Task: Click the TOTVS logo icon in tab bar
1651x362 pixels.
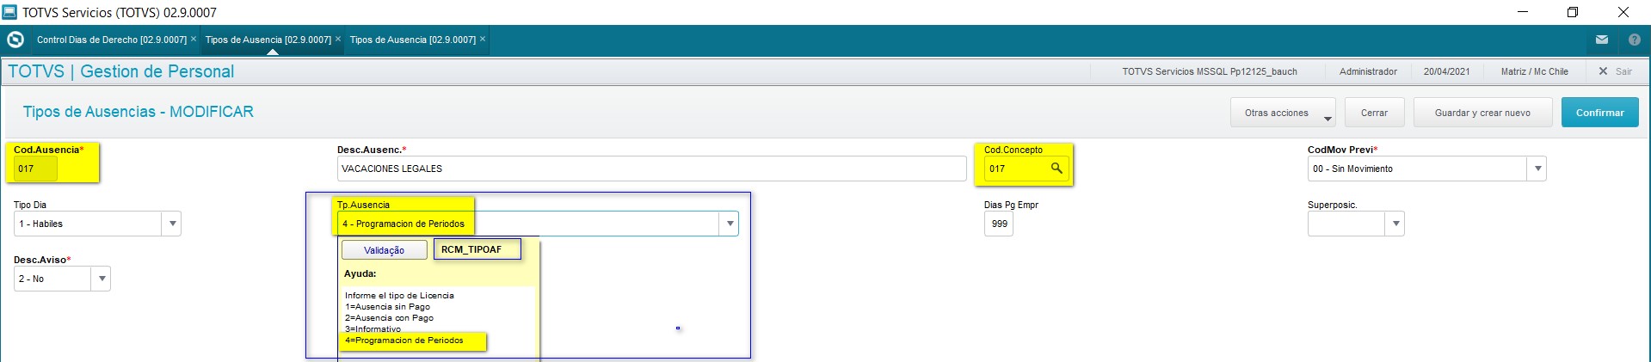Action: pos(15,40)
